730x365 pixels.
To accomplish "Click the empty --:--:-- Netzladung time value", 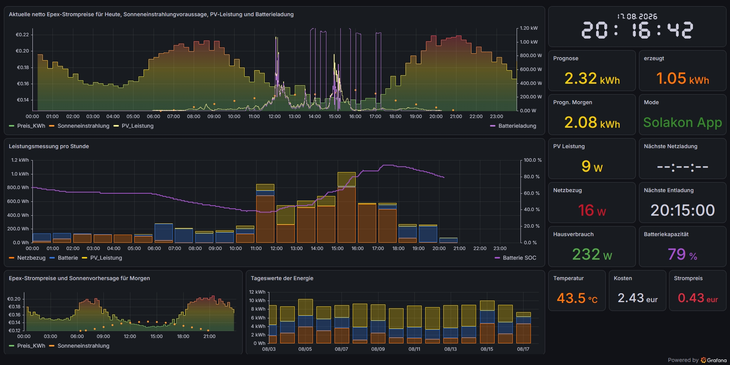I will [683, 167].
